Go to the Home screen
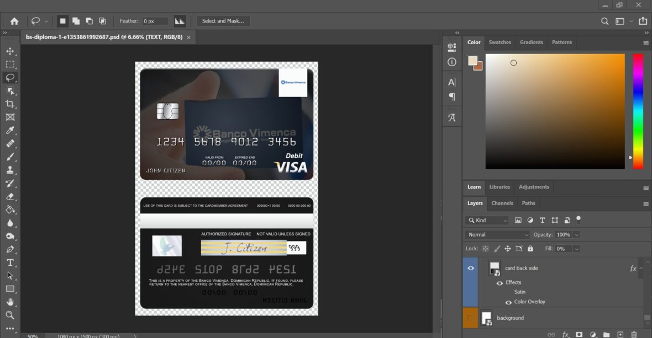This screenshot has width=652, height=338. point(14,21)
